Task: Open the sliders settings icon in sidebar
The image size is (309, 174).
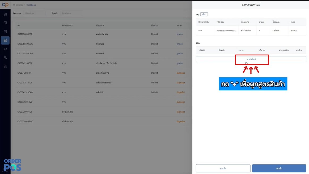Action: 5,66
